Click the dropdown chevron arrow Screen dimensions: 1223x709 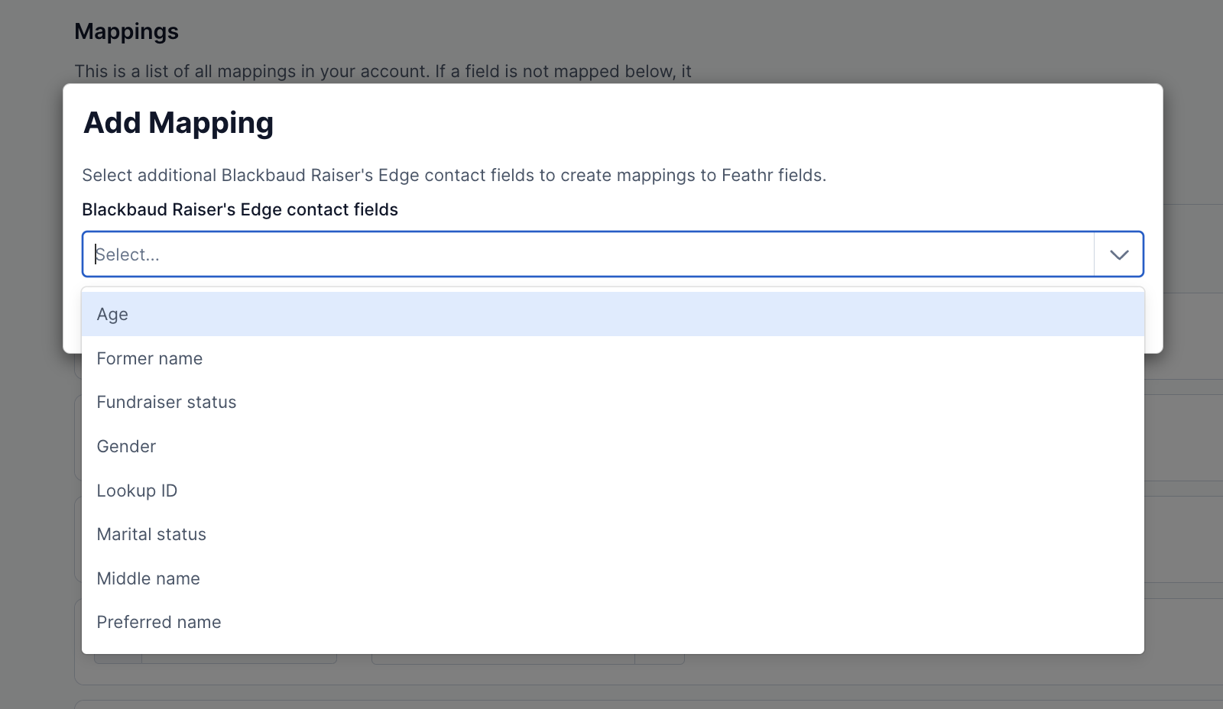pyautogui.click(x=1119, y=254)
